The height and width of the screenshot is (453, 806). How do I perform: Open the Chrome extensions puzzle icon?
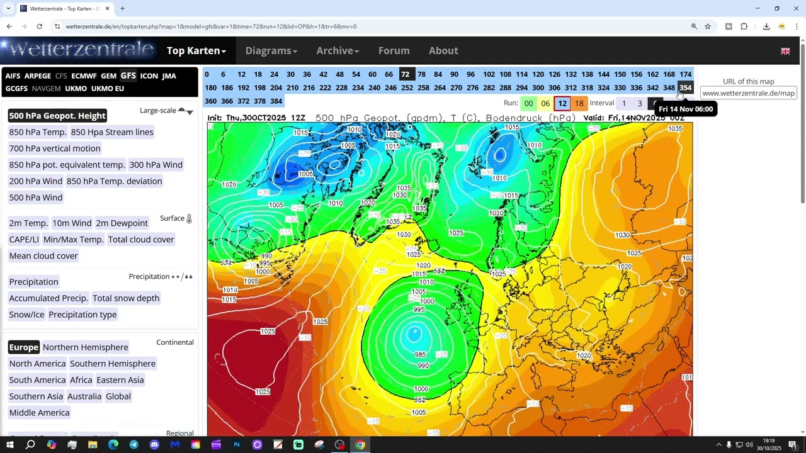click(744, 26)
